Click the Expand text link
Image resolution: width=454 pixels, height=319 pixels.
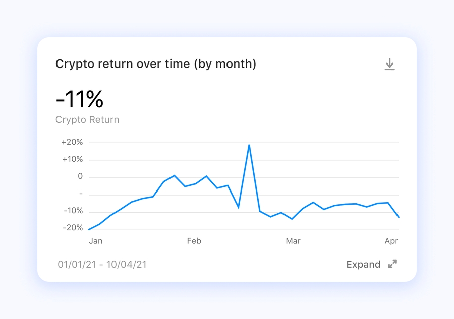pos(363,264)
